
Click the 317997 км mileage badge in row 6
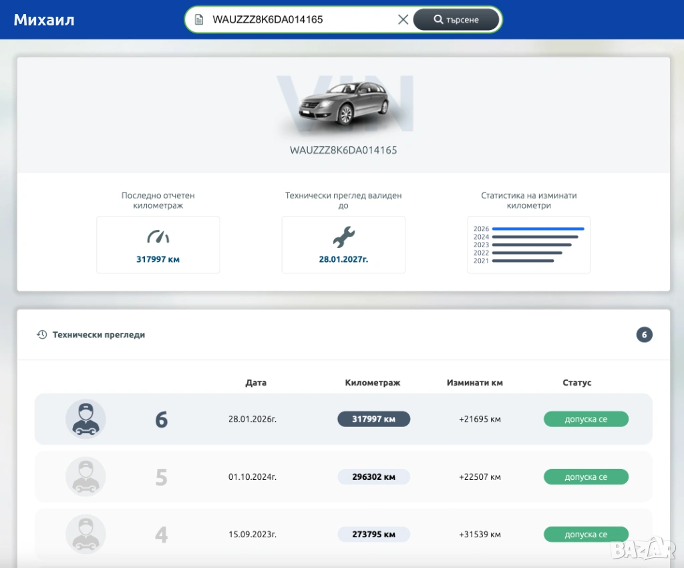(x=373, y=419)
